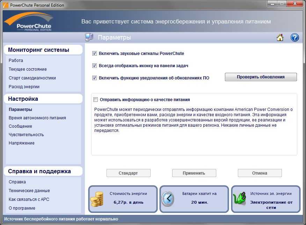The image size is (306, 225).
Task: Click the monitor icon beside Параметры header
Action: [89, 37]
